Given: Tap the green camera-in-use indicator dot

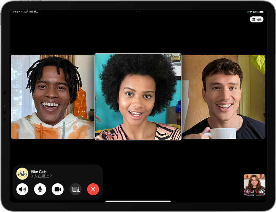Looking at the screenshot, I should point(248,12).
